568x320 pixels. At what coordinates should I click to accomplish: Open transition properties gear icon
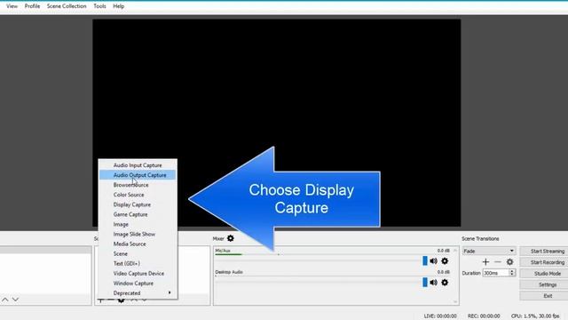[x=509, y=261]
